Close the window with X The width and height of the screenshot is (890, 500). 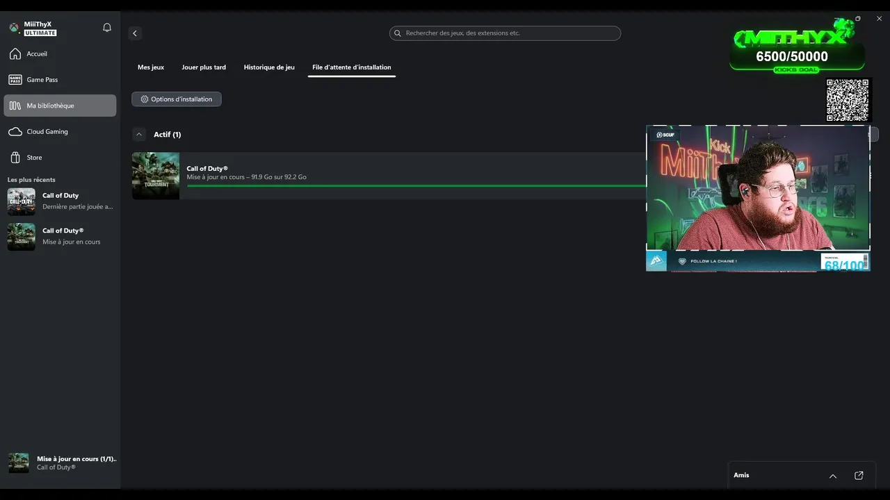coord(879,19)
